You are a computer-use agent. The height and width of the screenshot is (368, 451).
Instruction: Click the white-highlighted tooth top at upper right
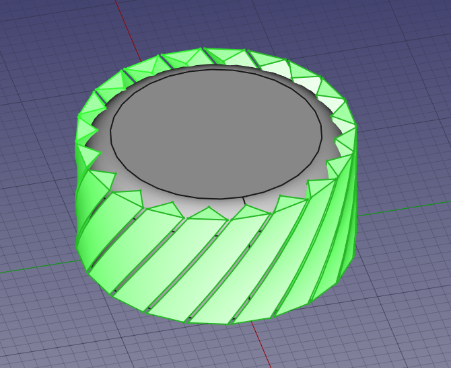click(x=273, y=67)
